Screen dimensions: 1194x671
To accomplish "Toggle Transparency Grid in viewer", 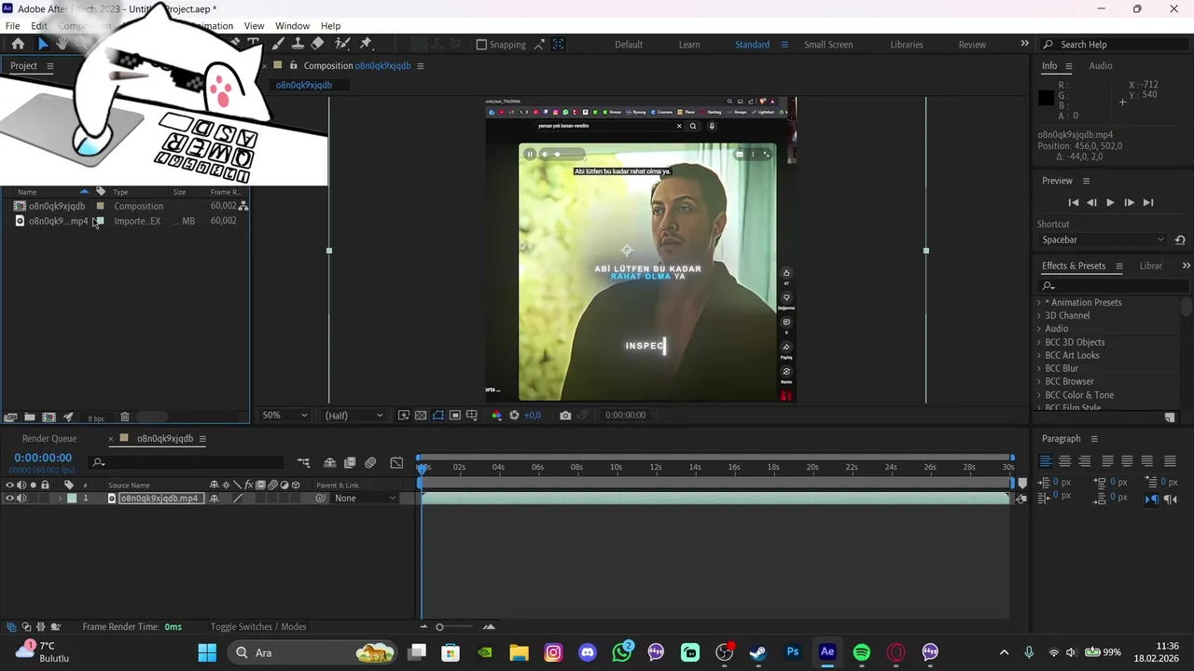I will (x=421, y=416).
